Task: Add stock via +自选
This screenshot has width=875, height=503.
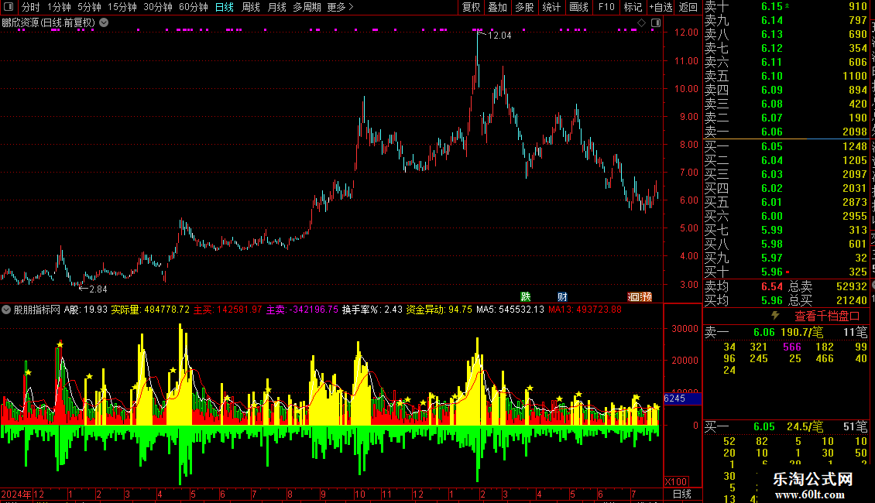Action: [661, 7]
